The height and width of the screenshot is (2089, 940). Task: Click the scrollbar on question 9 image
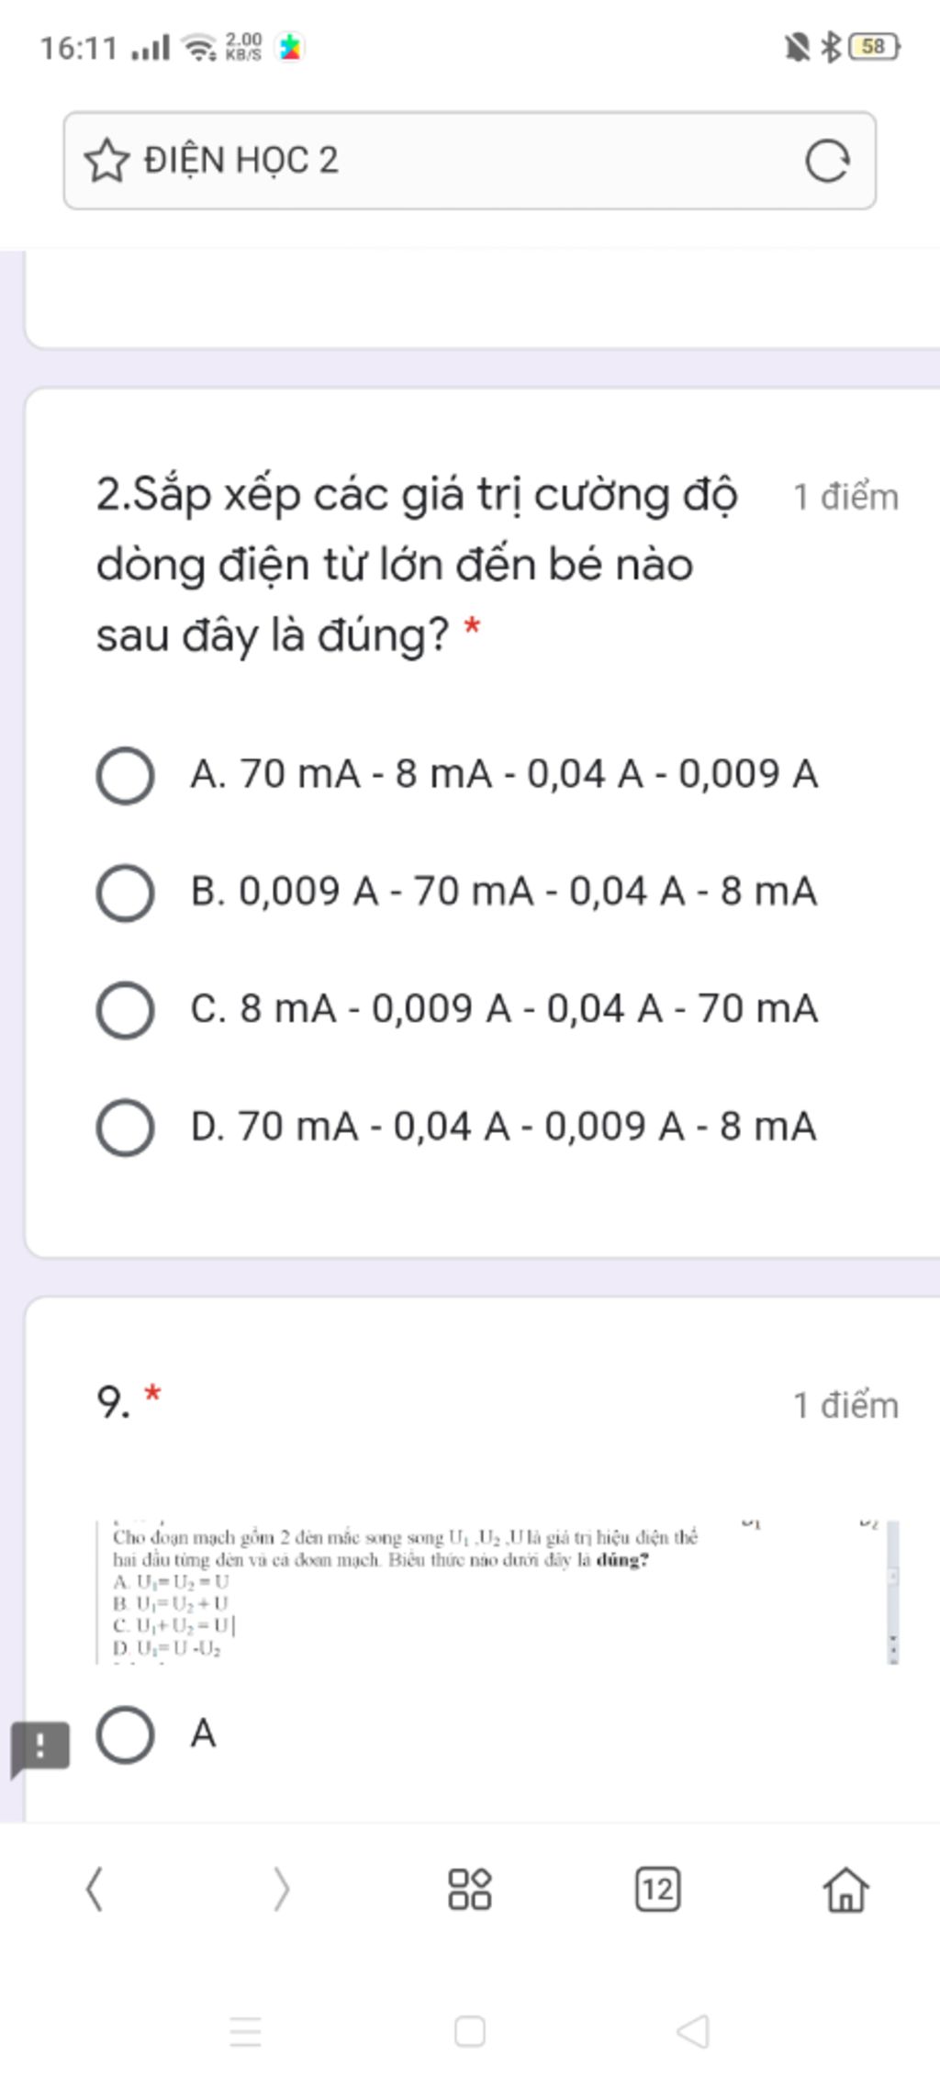click(893, 1591)
